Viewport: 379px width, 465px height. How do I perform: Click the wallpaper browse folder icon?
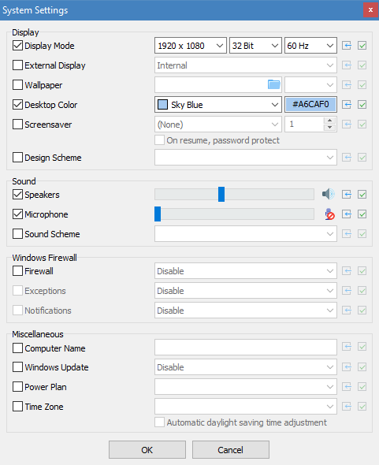coord(273,84)
